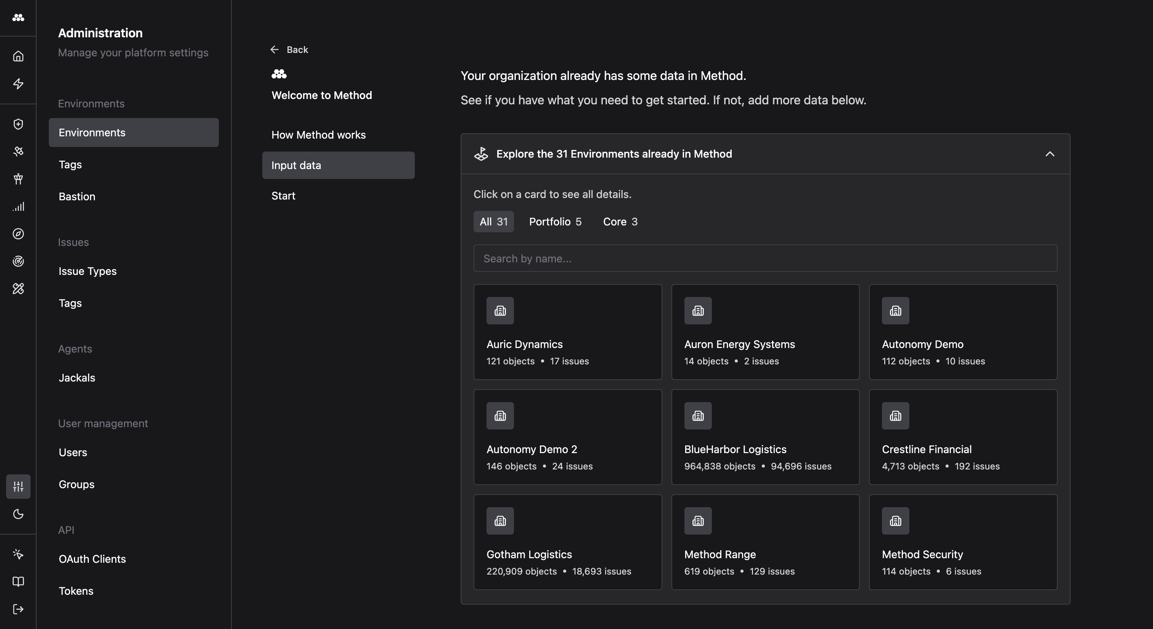
Task: Open the compass icon
Action: coord(18,234)
